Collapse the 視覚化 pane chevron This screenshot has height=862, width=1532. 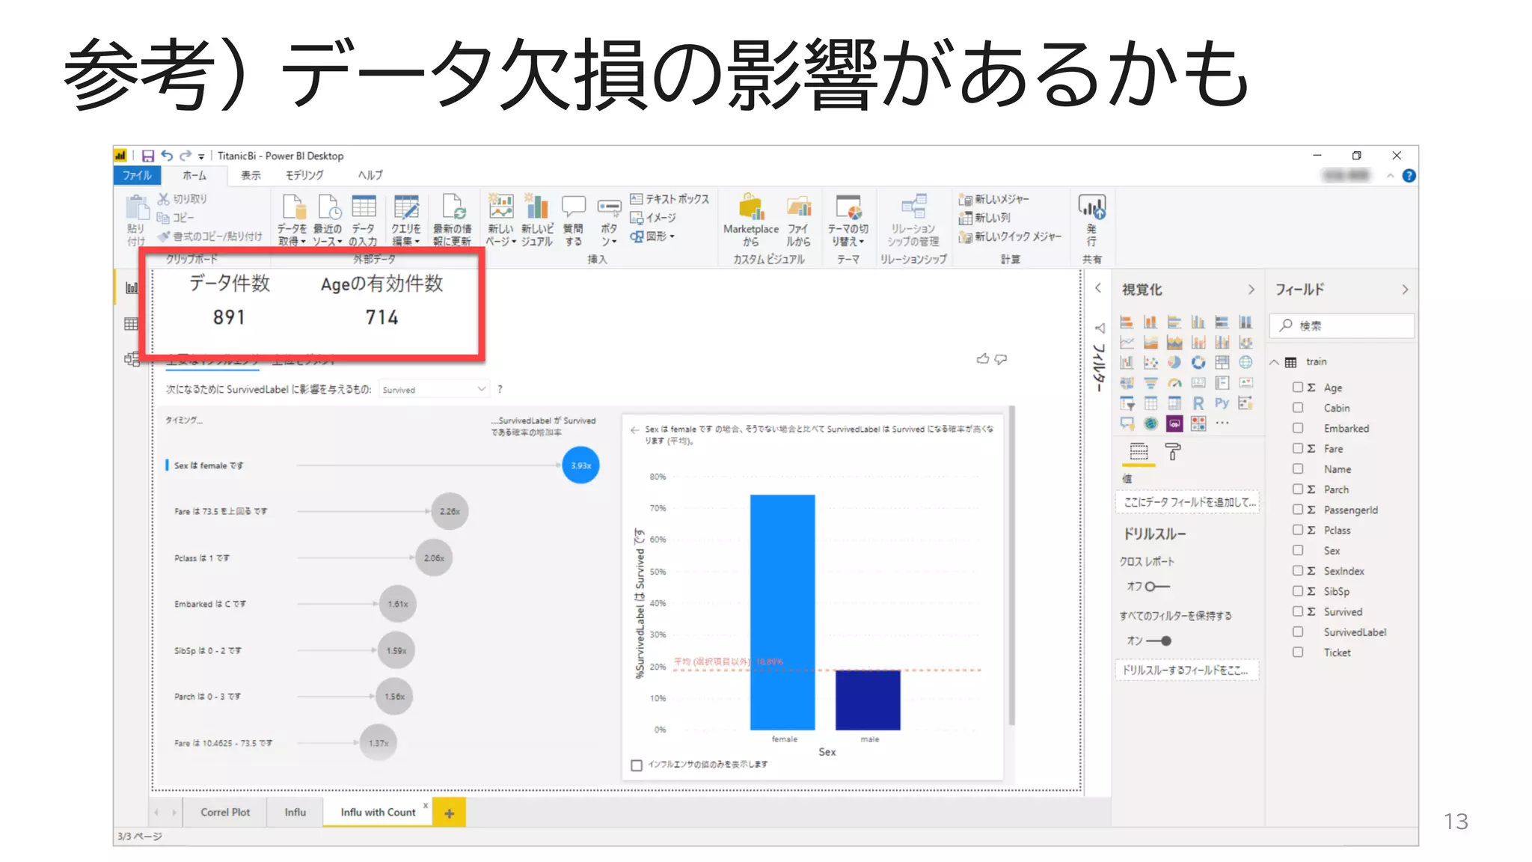point(1251,290)
